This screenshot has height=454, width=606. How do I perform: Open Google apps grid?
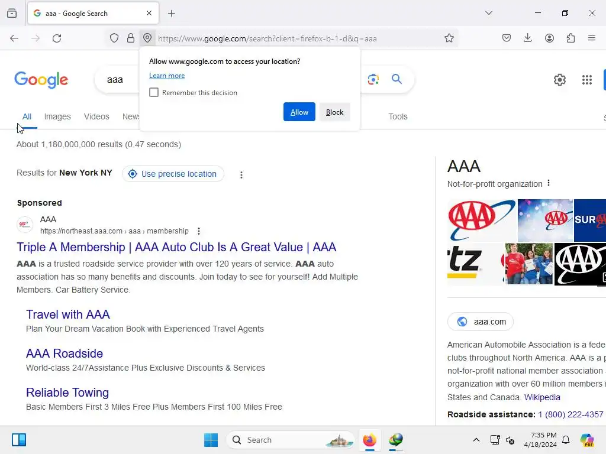[x=587, y=80]
